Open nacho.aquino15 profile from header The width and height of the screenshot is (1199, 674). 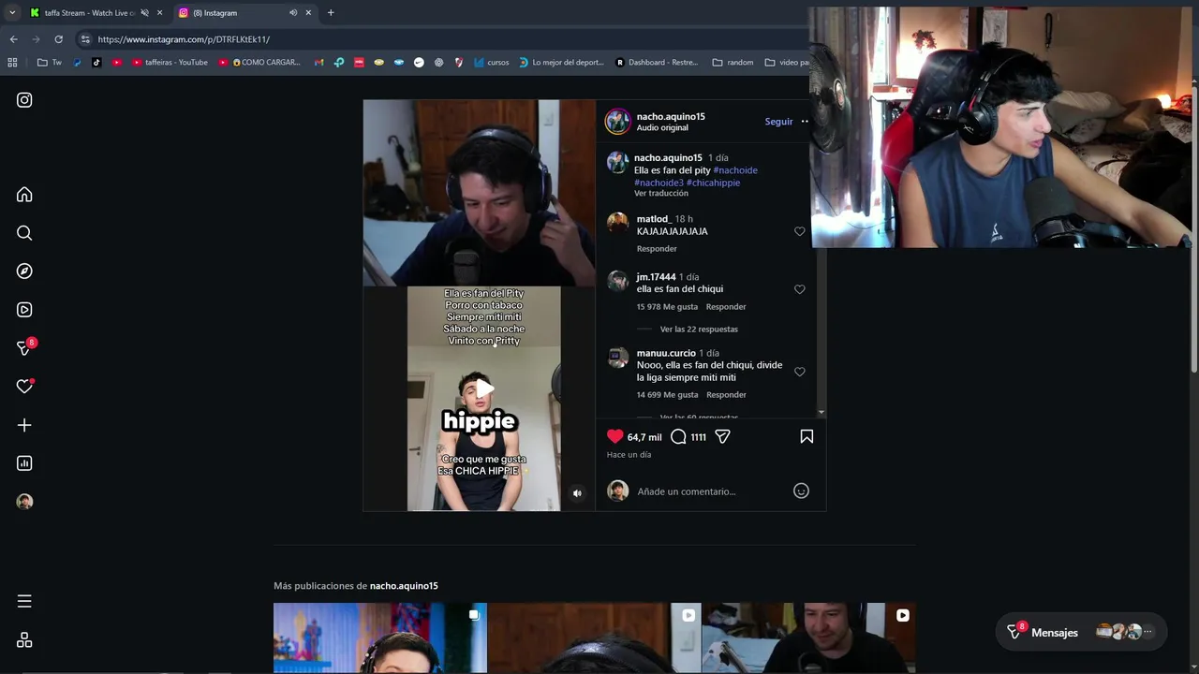coord(671,116)
